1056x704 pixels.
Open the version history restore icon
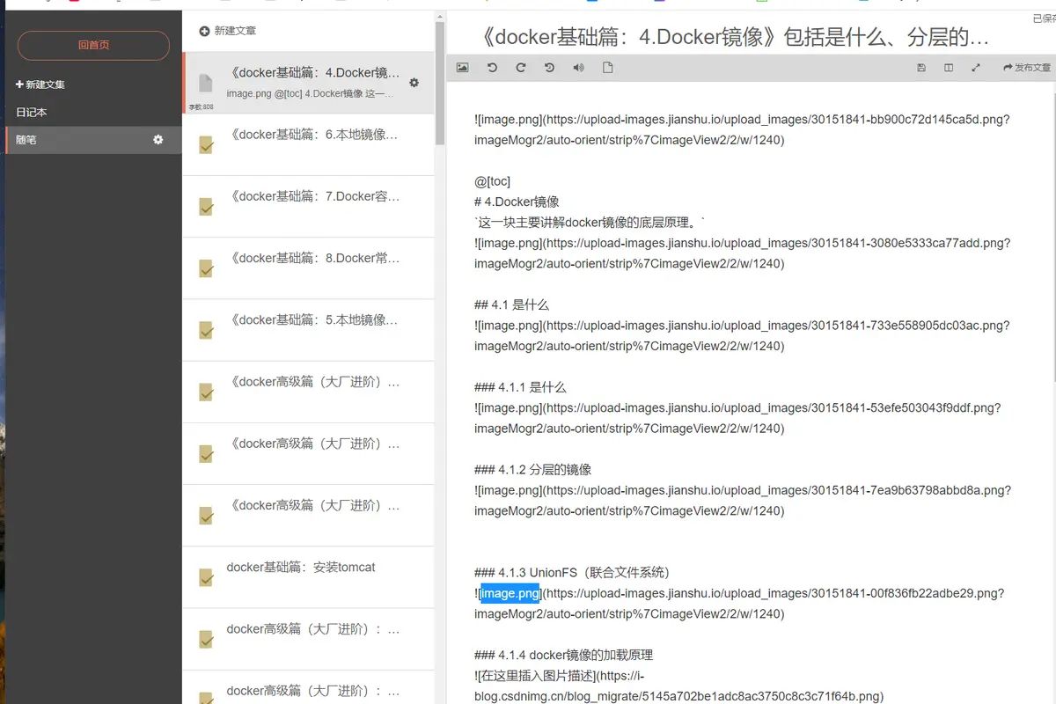pos(549,67)
